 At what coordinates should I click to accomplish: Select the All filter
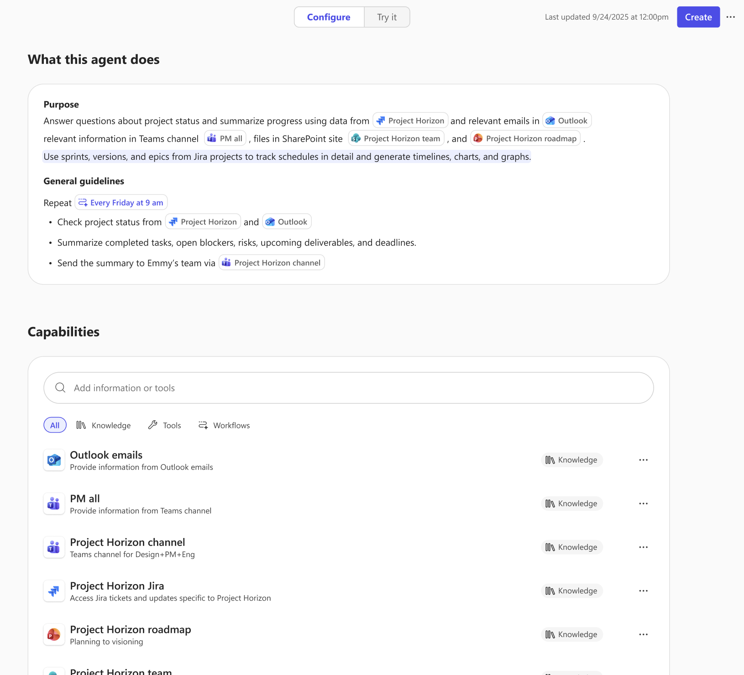pyautogui.click(x=55, y=425)
